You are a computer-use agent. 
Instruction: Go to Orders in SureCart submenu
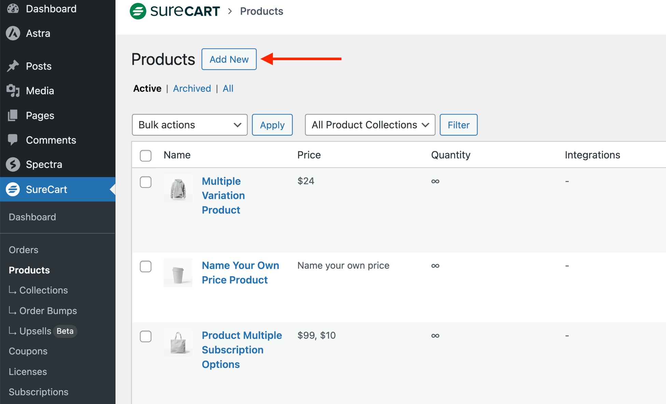click(24, 250)
